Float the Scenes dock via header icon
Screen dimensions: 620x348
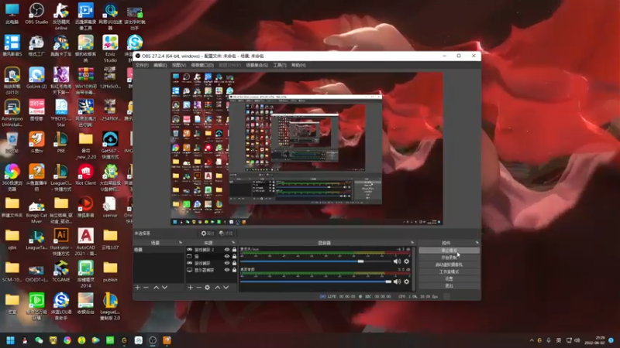(x=181, y=243)
